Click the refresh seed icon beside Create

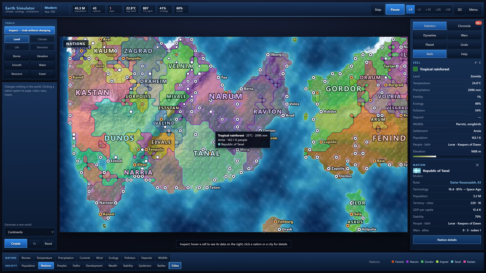(x=35, y=244)
